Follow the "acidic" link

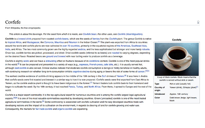[26, 61]
